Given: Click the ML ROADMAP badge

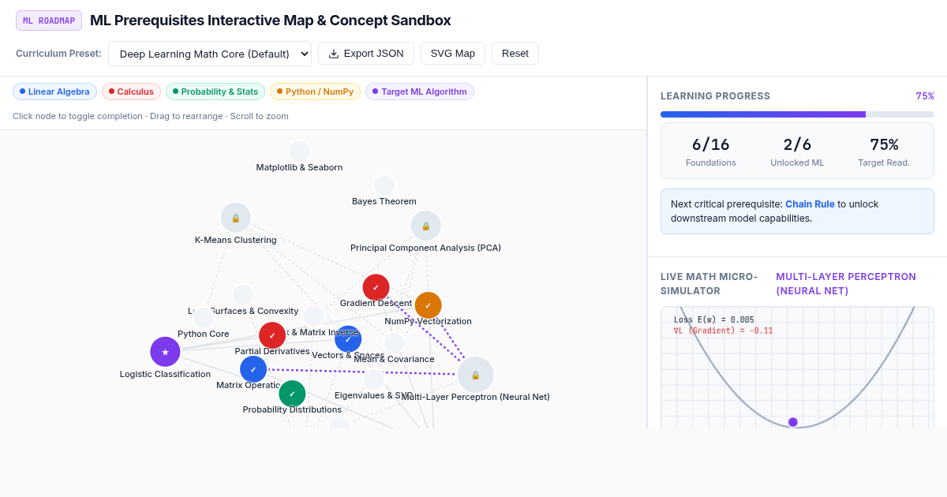Looking at the screenshot, I should point(49,21).
